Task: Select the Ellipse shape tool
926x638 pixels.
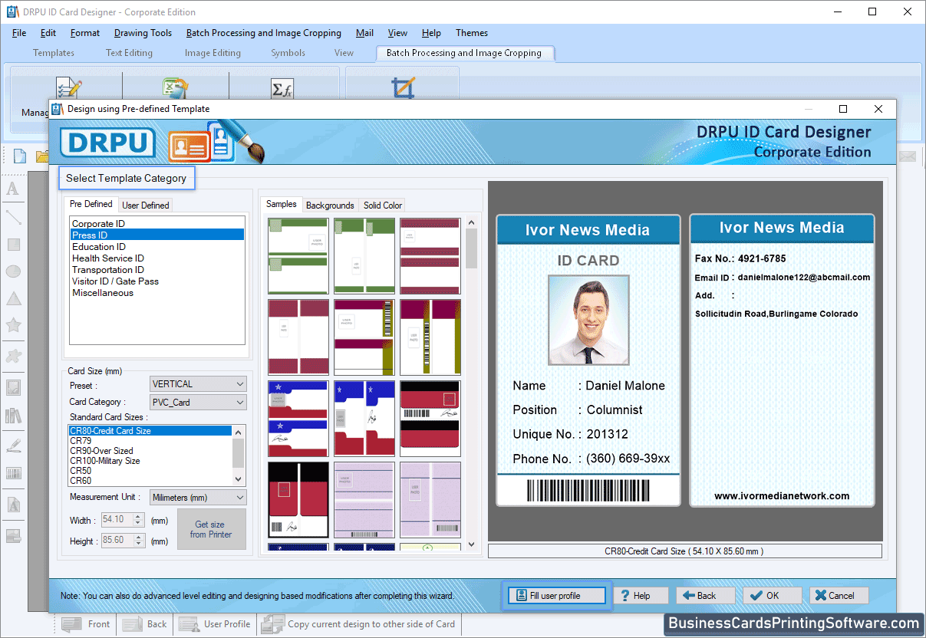Action: [13, 271]
